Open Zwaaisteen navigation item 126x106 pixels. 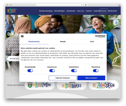coord(71,11)
